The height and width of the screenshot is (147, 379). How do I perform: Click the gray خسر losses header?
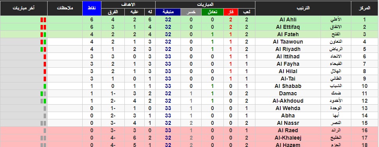[x=191, y=12]
